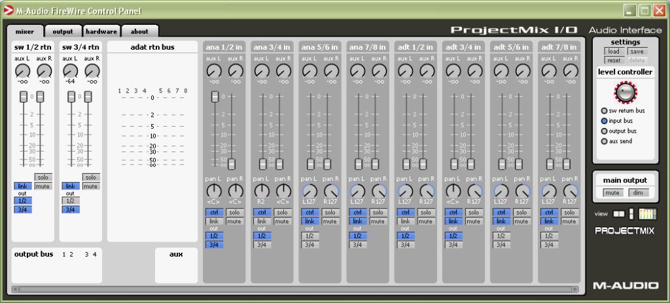The image size is (670, 303).
Task: Click the horizontal scrollbar below mixer
Action: [295, 289]
